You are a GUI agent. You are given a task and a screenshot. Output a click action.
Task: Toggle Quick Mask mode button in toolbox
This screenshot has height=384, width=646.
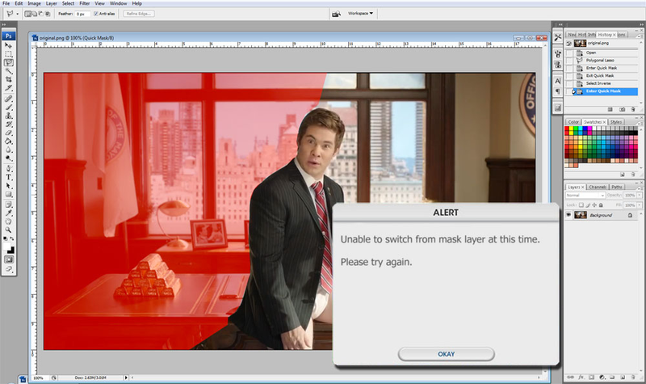point(9,260)
